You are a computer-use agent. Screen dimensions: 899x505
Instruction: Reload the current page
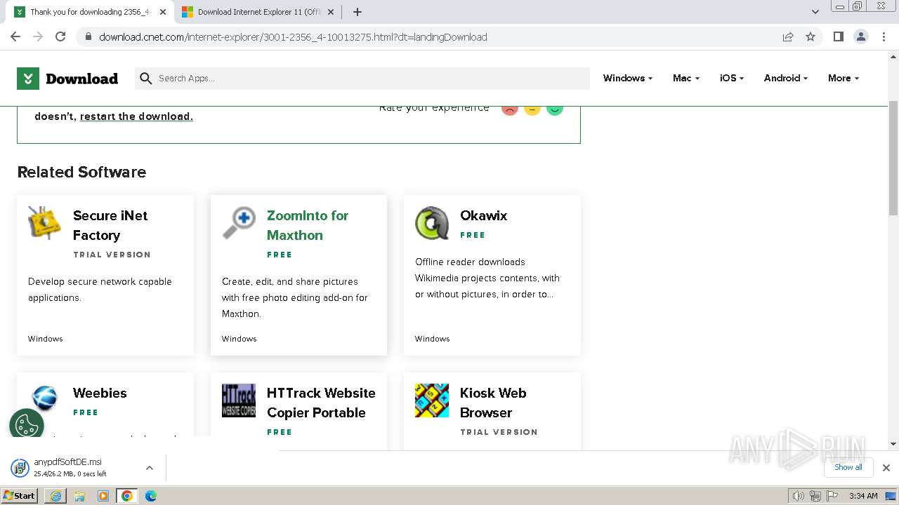[x=60, y=36]
